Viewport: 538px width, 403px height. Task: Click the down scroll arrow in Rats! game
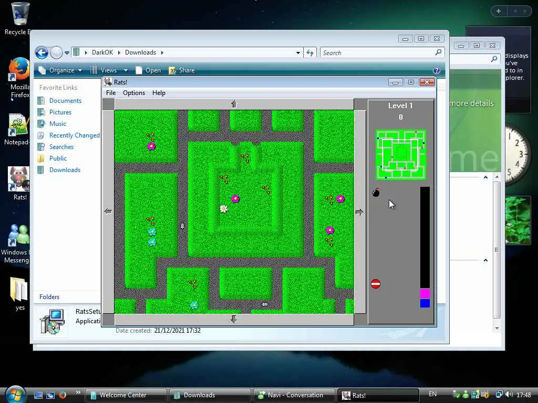[x=234, y=320]
